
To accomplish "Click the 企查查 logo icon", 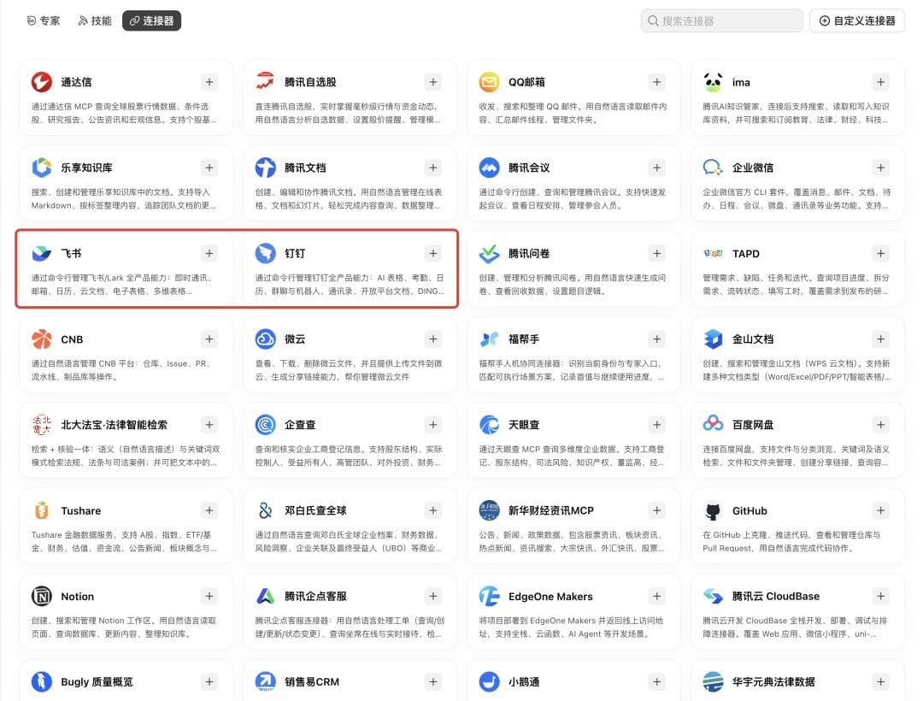I will click(x=266, y=424).
